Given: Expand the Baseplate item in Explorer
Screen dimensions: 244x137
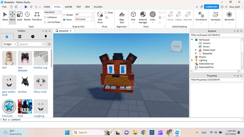Looking at the screenshot, I should tap(196, 53).
